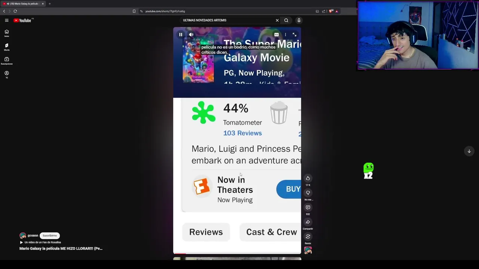479x269 pixels.
Task: Share the Short via Compartir
Action: coord(308,222)
